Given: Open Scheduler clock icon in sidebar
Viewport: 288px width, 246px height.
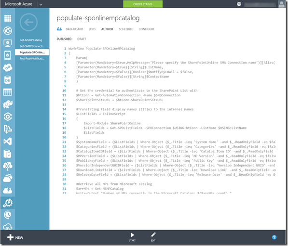Looking at the screenshot, I should point(8,215).
